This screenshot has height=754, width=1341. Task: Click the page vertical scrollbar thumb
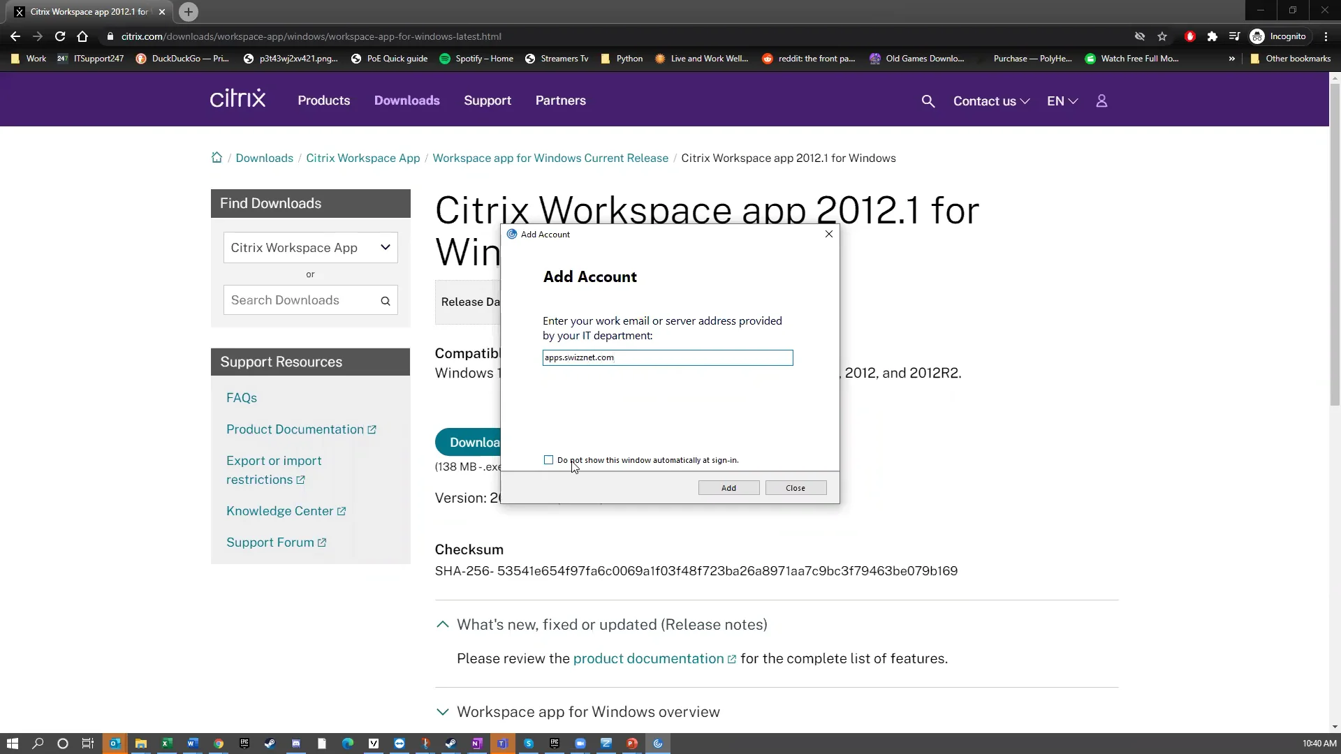1335,244
